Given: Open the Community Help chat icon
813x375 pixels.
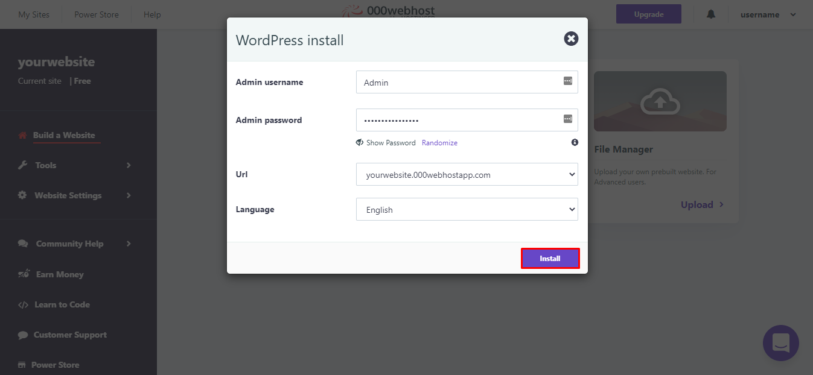Looking at the screenshot, I should click(x=22, y=244).
